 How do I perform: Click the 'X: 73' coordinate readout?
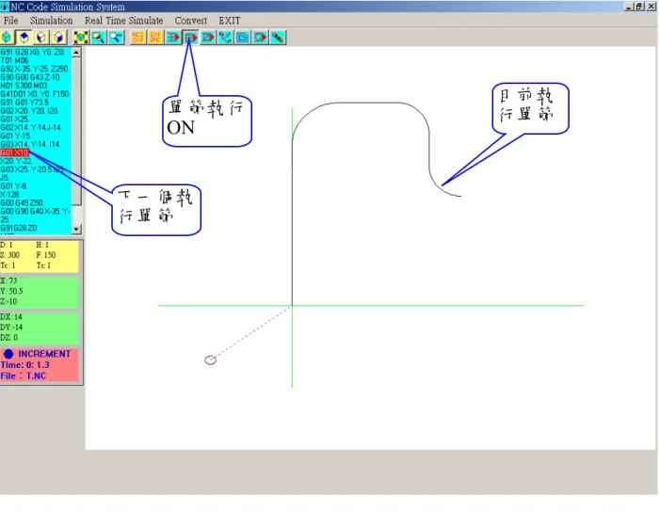8,280
